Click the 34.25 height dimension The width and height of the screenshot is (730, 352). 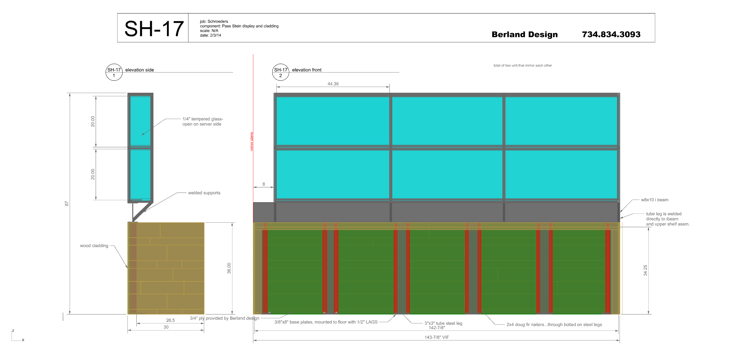click(x=645, y=270)
